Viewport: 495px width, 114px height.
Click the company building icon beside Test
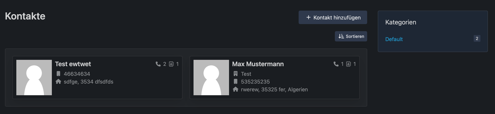tap(235, 74)
